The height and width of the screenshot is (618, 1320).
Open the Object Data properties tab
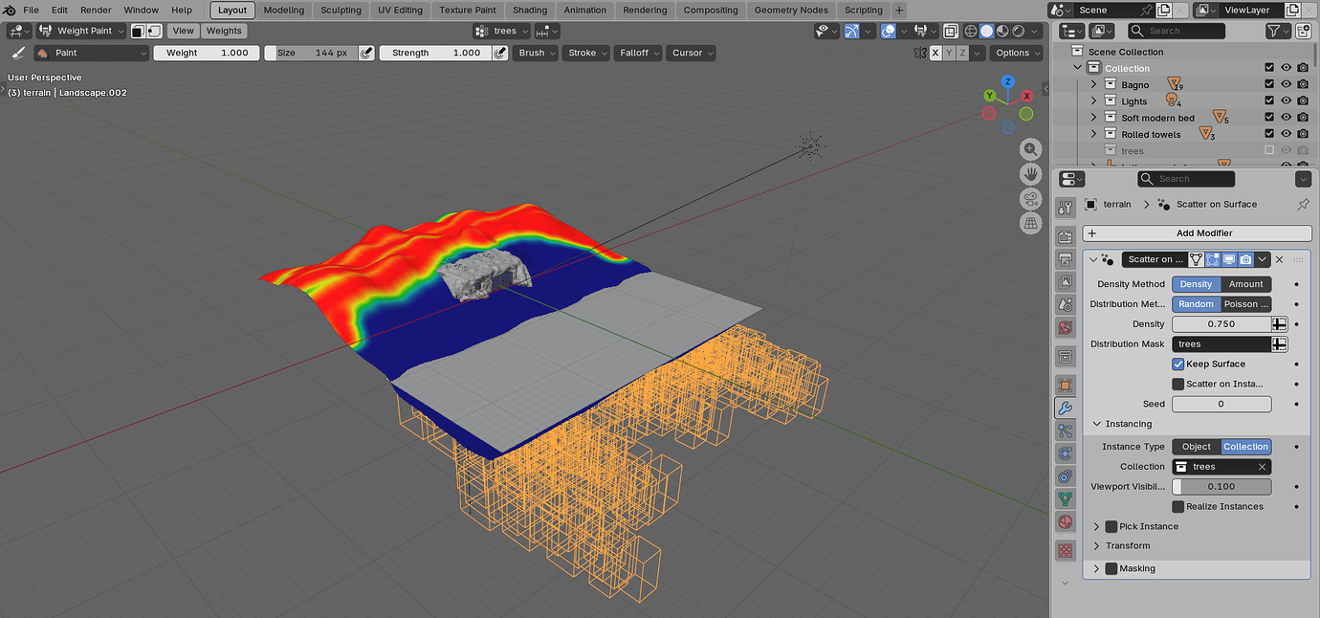coord(1066,498)
